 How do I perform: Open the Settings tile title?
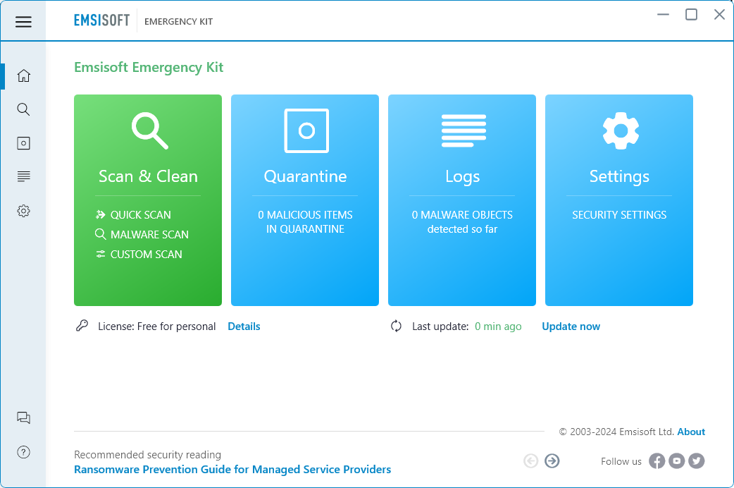coord(619,177)
